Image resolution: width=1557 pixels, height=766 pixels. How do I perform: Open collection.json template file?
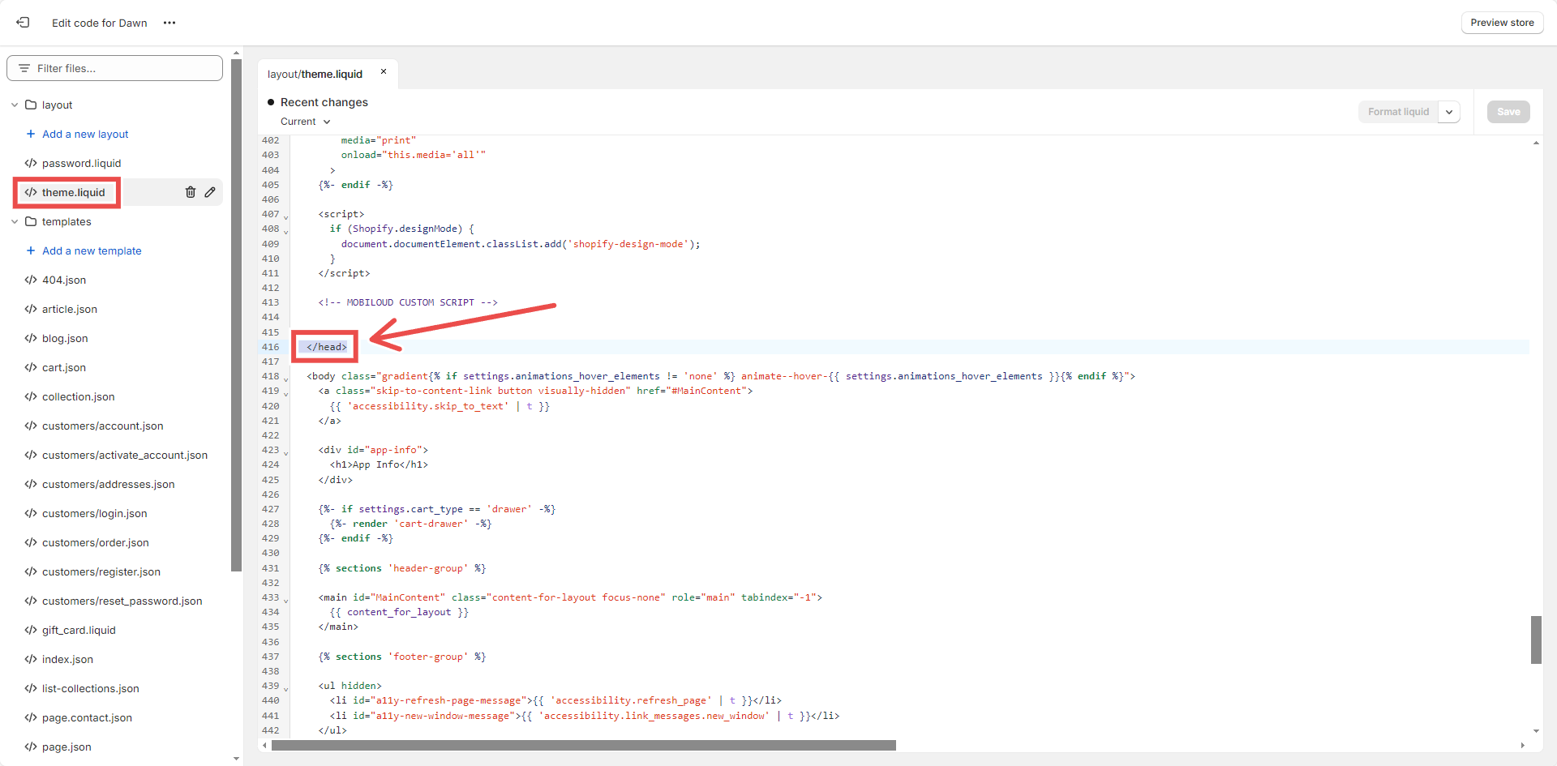[79, 396]
